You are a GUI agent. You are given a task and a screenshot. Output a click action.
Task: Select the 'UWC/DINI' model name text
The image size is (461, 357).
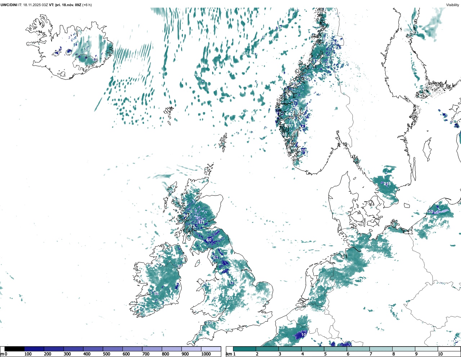tap(9, 5)
